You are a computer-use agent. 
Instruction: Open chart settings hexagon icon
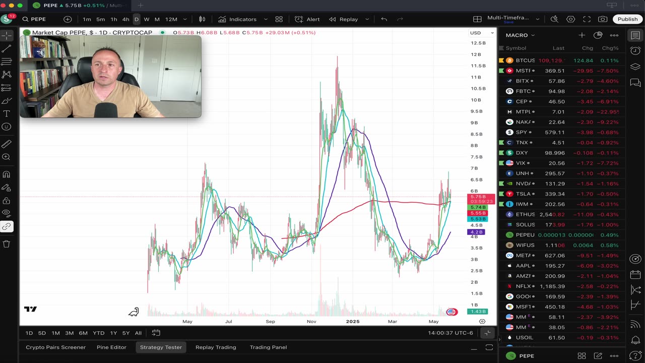pyautogui.click(x=570, y=19)
